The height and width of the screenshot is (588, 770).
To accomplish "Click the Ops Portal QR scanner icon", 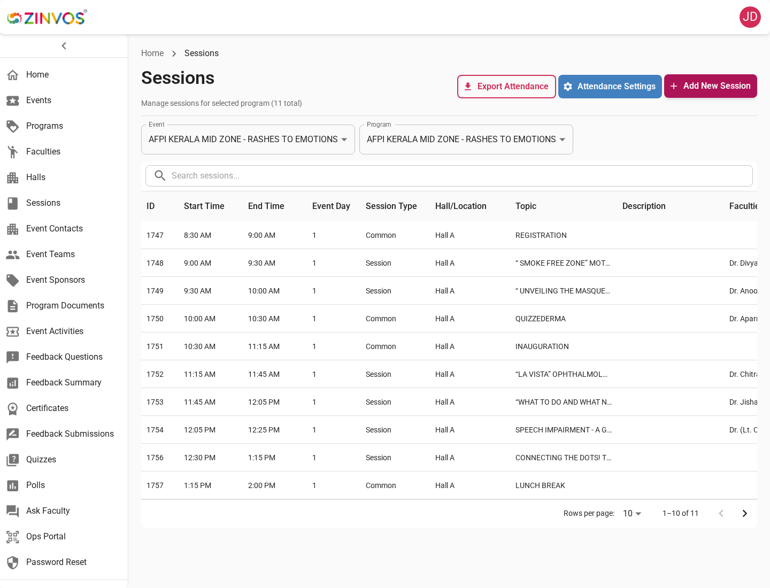I will click(x=13, y=537).
